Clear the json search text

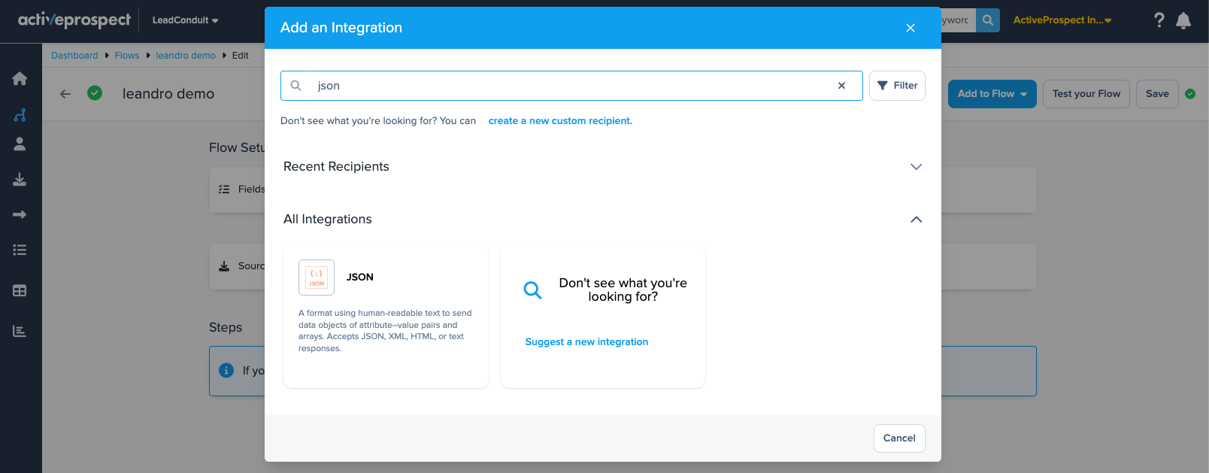pyautogui.click(x=841, y=86)
